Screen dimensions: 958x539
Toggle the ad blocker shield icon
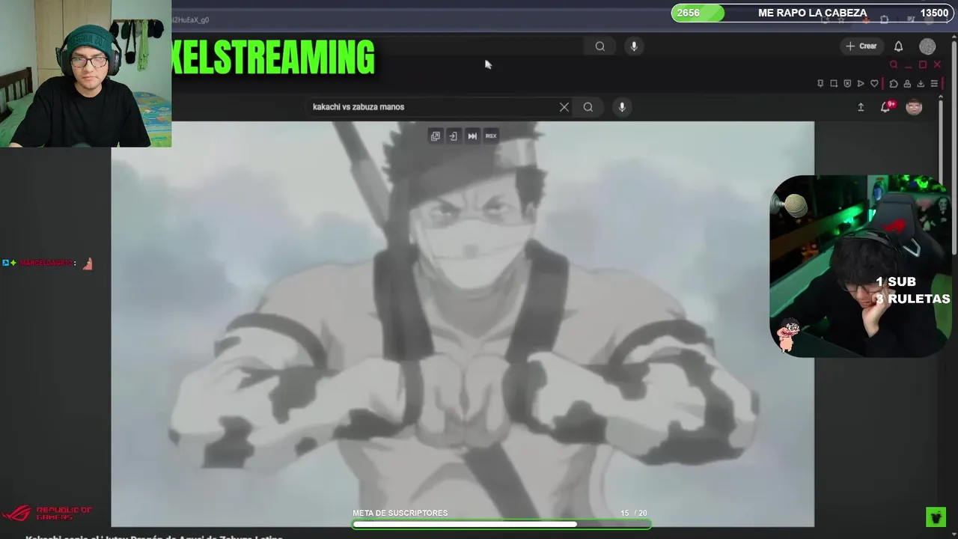(847, 84)
